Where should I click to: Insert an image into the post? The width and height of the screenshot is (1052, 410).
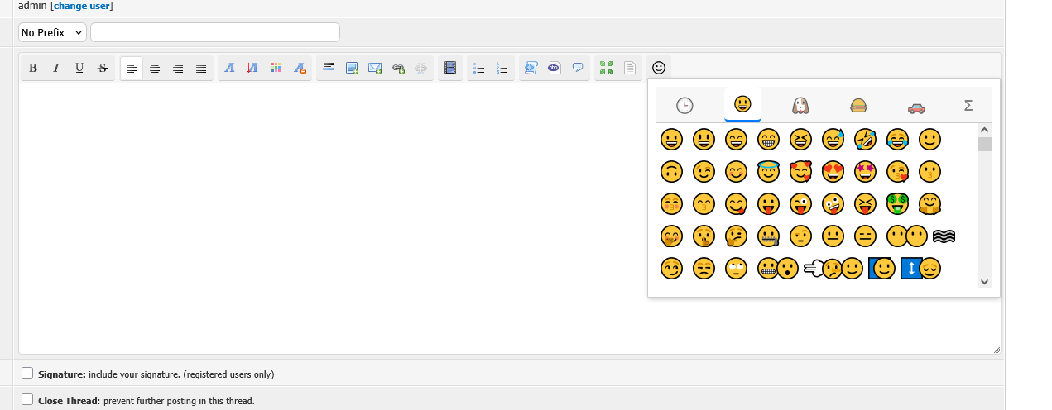coord(352,68)
